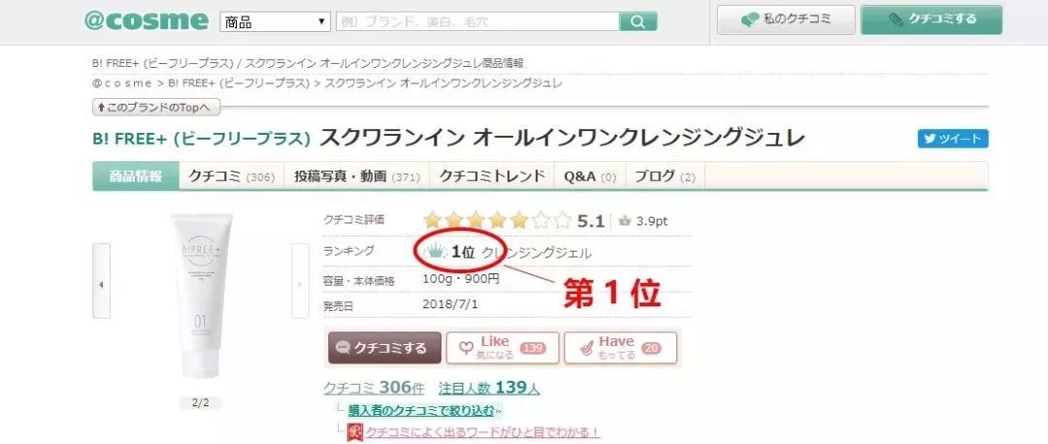This screenshot has width=1048, height=444.
Task: Click the release date 2018/7/1
Action: [x=450, y=303]
